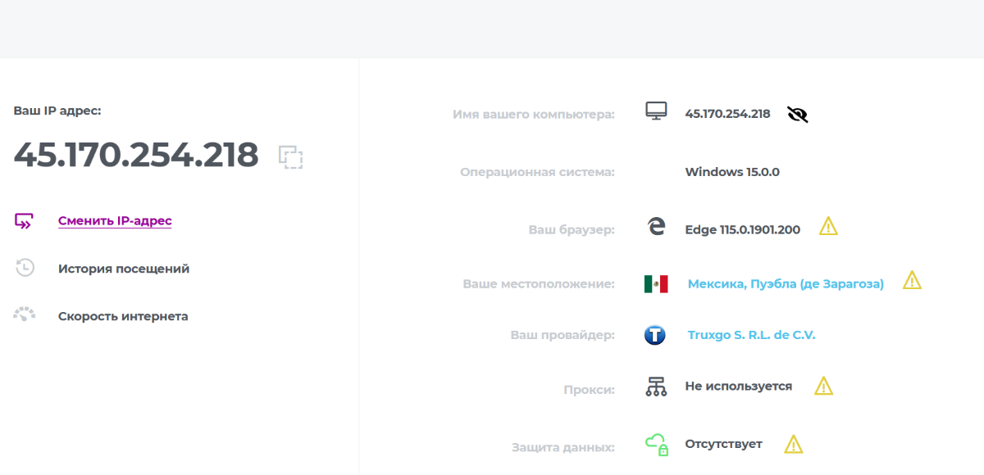Click the Edge browser icon

[x=656, y=228]
